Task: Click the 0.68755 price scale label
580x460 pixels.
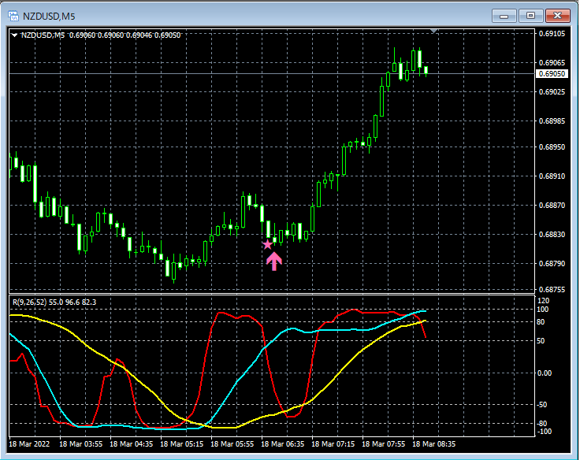Action: coord(552,289)
